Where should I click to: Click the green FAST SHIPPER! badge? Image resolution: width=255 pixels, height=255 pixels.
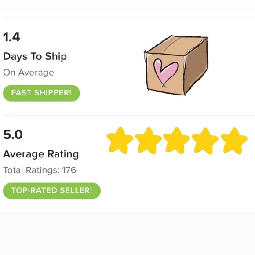[x=41, y=93]
